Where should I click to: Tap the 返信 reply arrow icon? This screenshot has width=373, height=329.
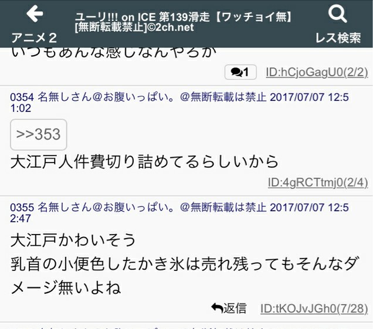click(217, 308)
